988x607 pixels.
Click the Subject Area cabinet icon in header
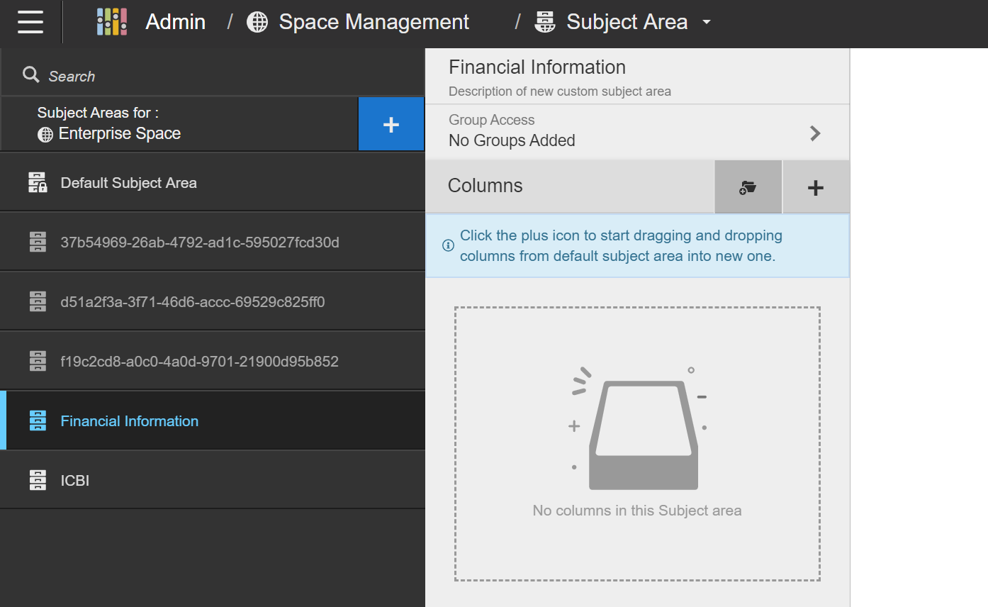(x=545, y=22)
